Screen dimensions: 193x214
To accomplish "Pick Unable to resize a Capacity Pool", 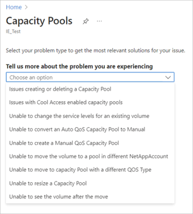I will point(90,184).
